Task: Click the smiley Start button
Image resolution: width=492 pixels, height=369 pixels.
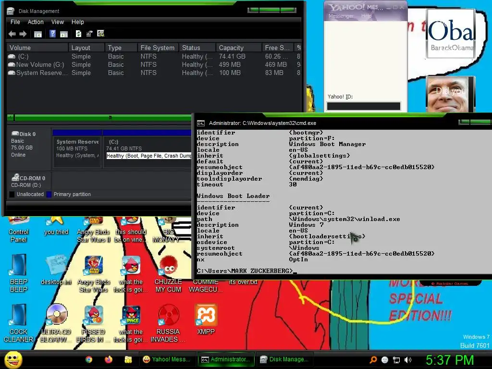Action: (13, 359)
